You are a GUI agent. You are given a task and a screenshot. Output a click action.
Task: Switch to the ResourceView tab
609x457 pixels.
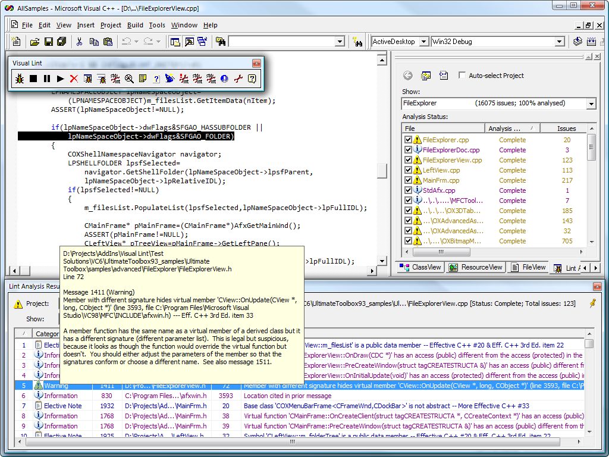pos(476,268)
